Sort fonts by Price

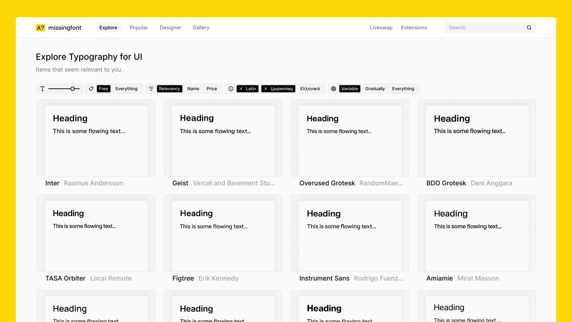(212, 89)
